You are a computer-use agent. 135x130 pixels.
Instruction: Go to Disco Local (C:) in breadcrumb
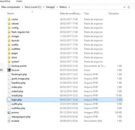click(x=33, y=7)
